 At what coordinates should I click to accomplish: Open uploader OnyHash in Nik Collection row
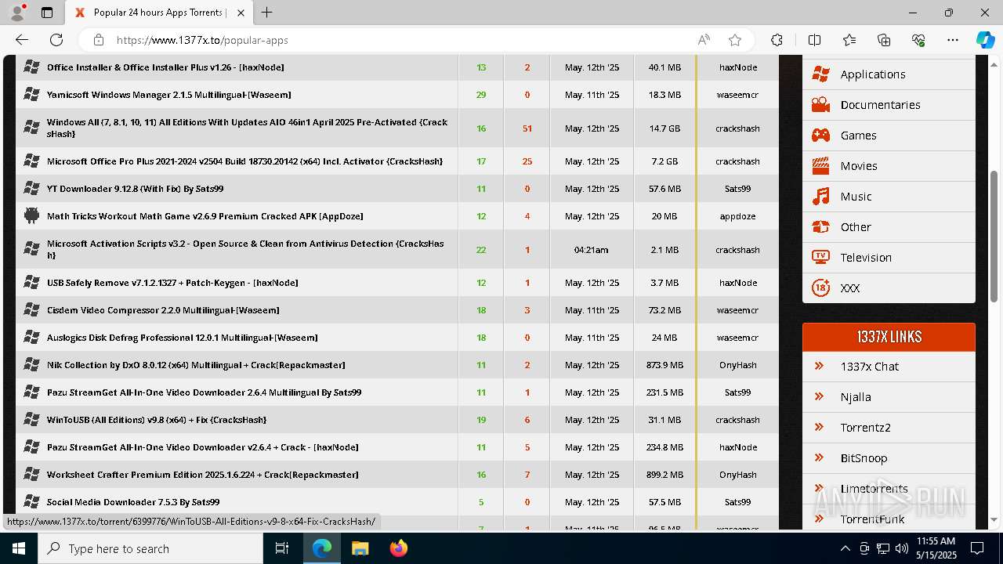[x=737, y=365]
